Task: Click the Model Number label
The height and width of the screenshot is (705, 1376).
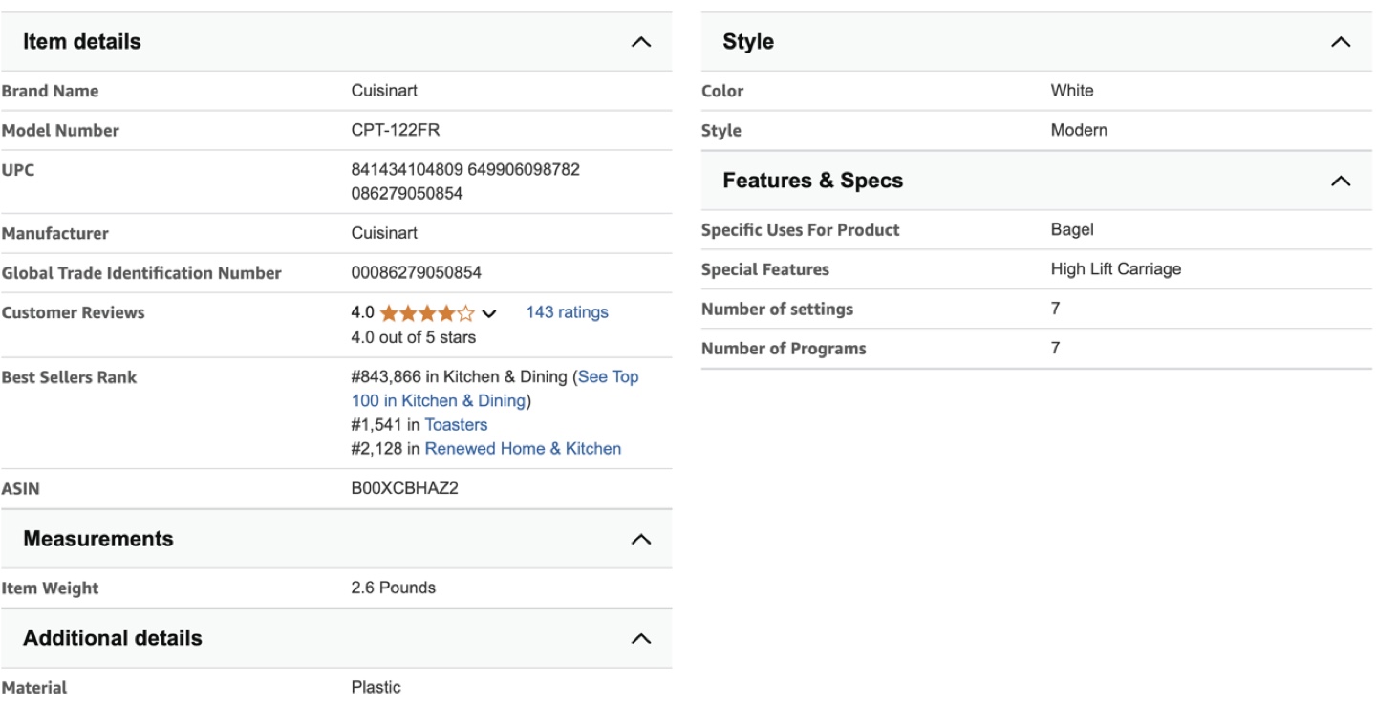Action: [x=60, y=131]
